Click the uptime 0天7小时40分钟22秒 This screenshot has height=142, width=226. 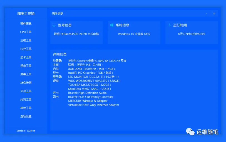pyautogui.click(x=192, y=34)
